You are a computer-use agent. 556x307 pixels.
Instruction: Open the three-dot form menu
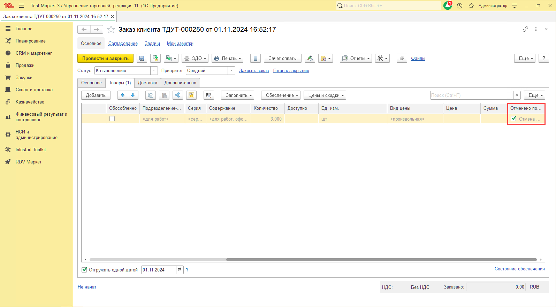pyautogui.click(x=536, y=29)
